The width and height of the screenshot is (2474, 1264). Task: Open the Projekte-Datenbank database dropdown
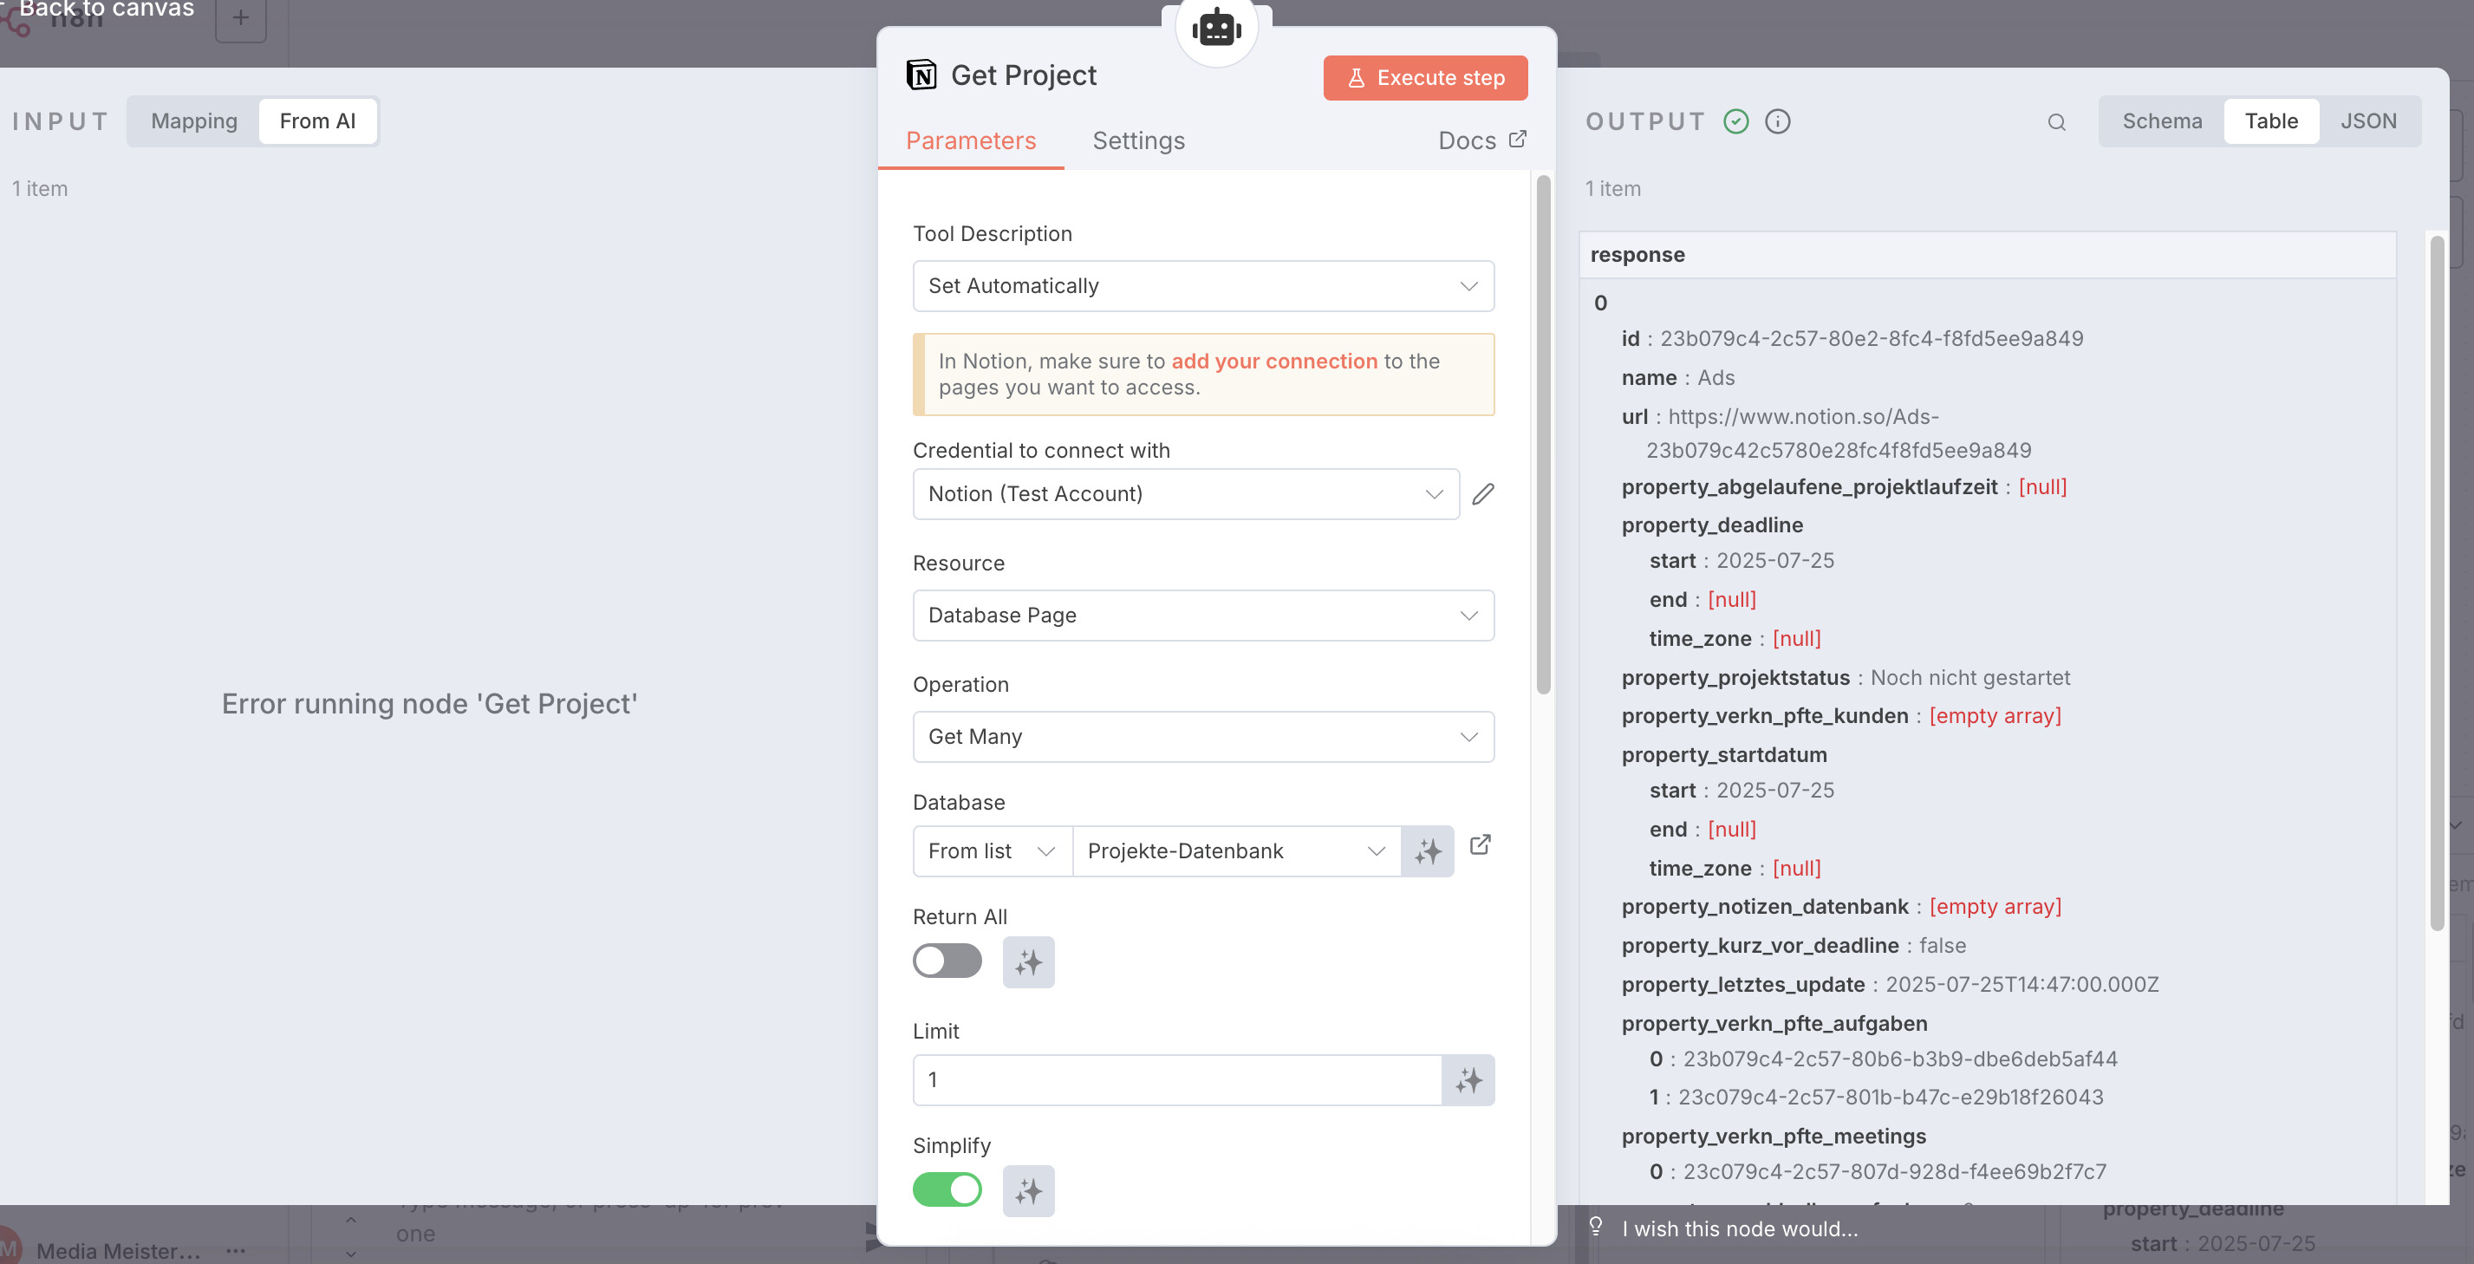pos(1236,851)
